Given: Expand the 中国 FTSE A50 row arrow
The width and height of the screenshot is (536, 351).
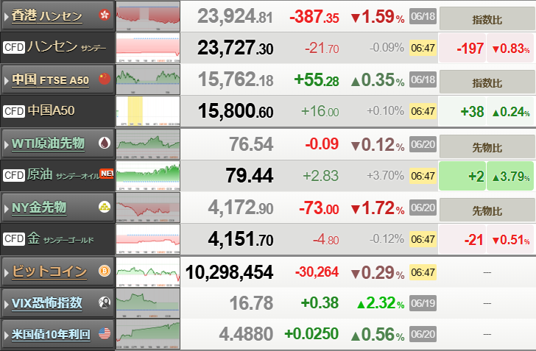Looking at the screenshot, I should tap(6, 80).
